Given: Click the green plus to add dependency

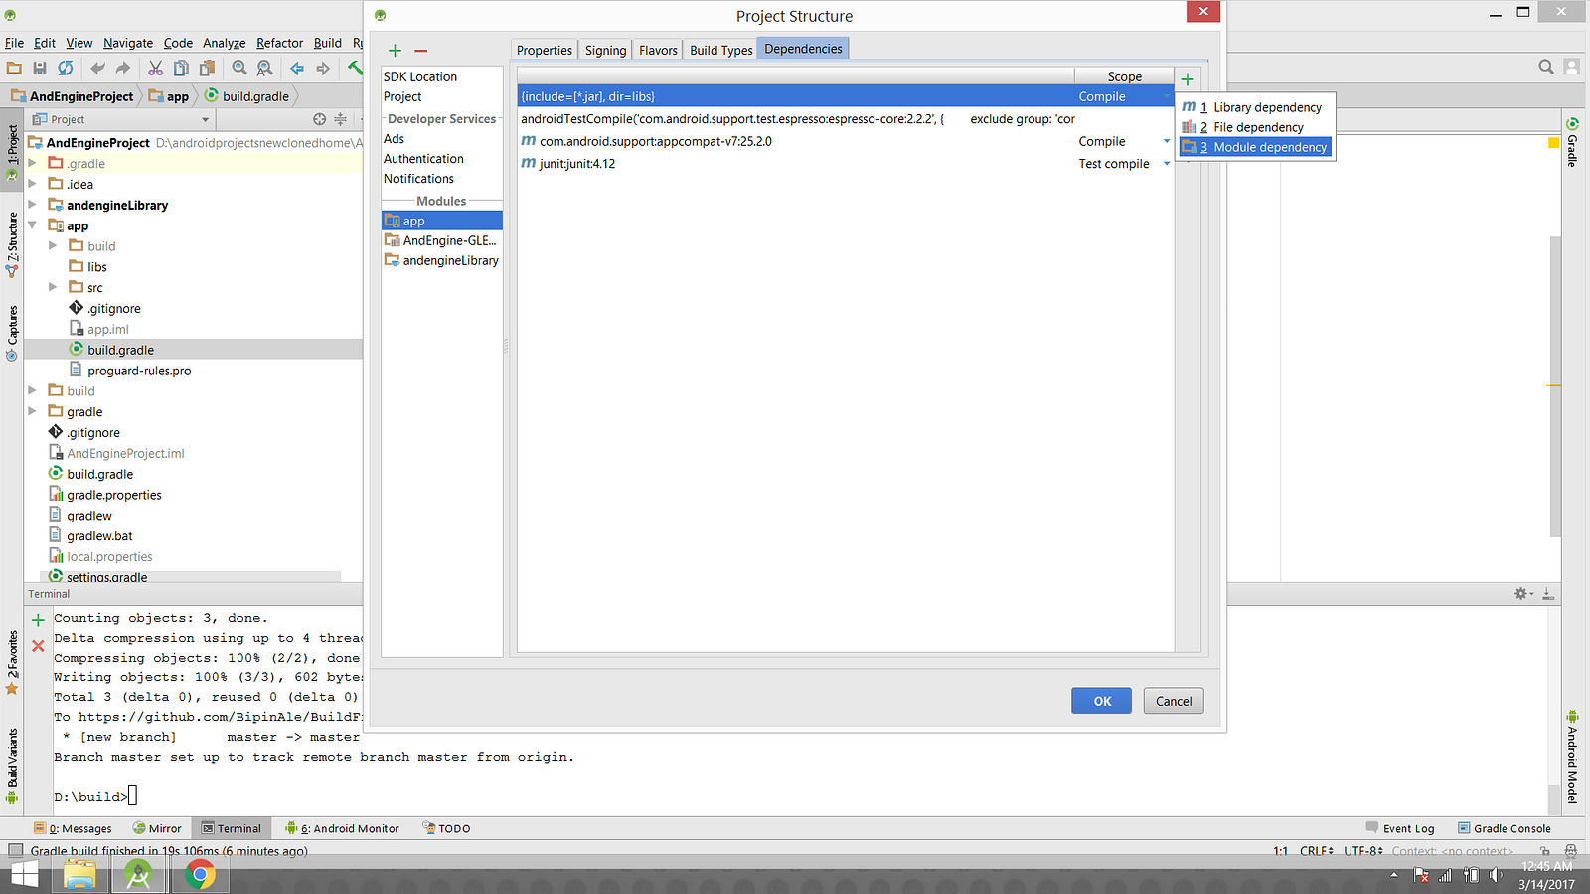Looking at the screenshot, I should click(1188, 78).
